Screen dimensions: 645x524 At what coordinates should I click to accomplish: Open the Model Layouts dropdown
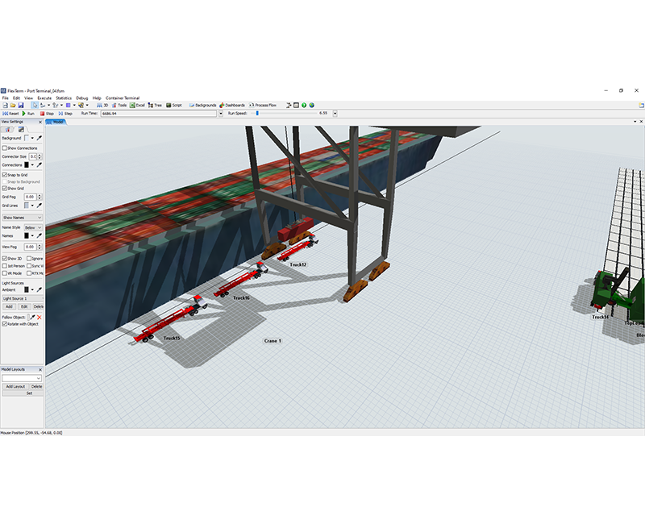click(20, 377)
